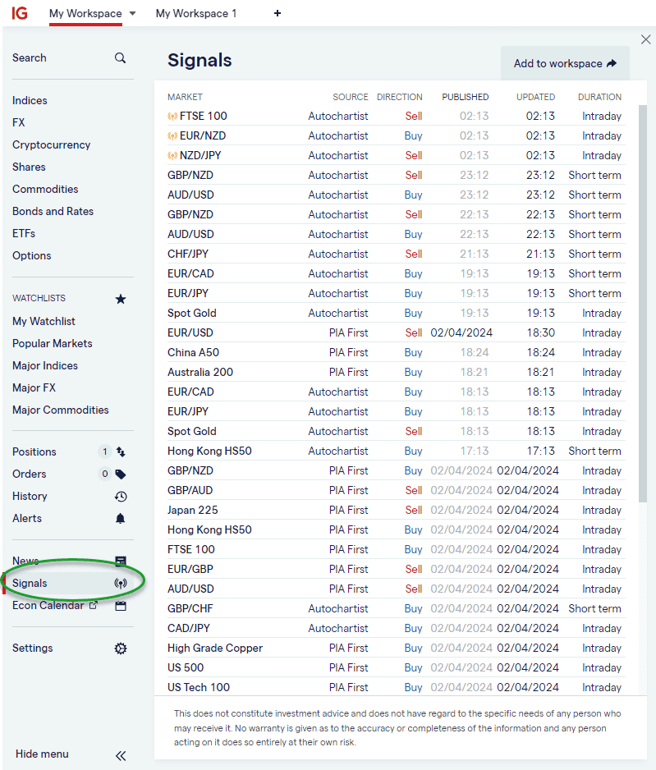Image resolution: width=656 pixels, height=770 pixels.
Task: Click Hide menu label
Action: click(42, 754)
